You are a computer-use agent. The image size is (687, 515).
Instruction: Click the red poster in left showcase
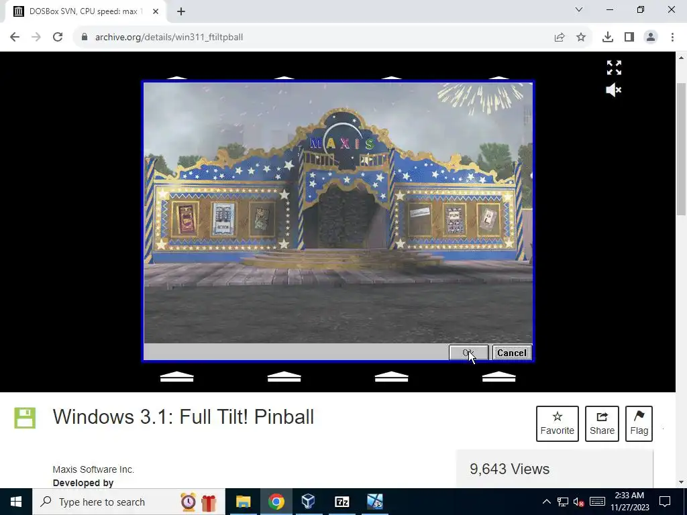[x=185, y=219]
